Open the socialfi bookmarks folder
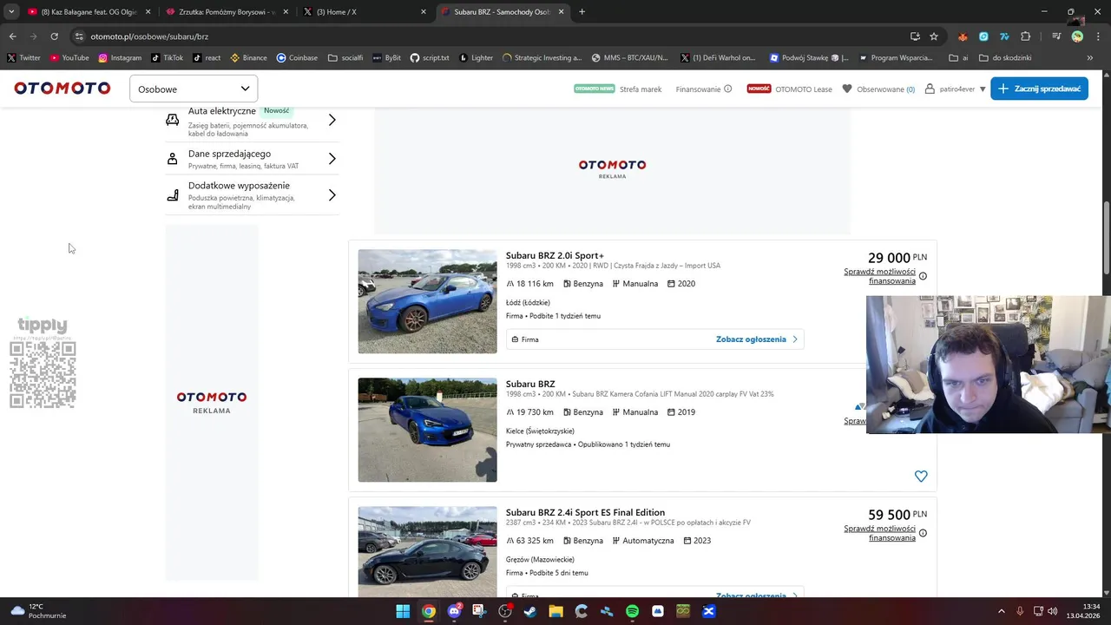 tap(345, 58)
